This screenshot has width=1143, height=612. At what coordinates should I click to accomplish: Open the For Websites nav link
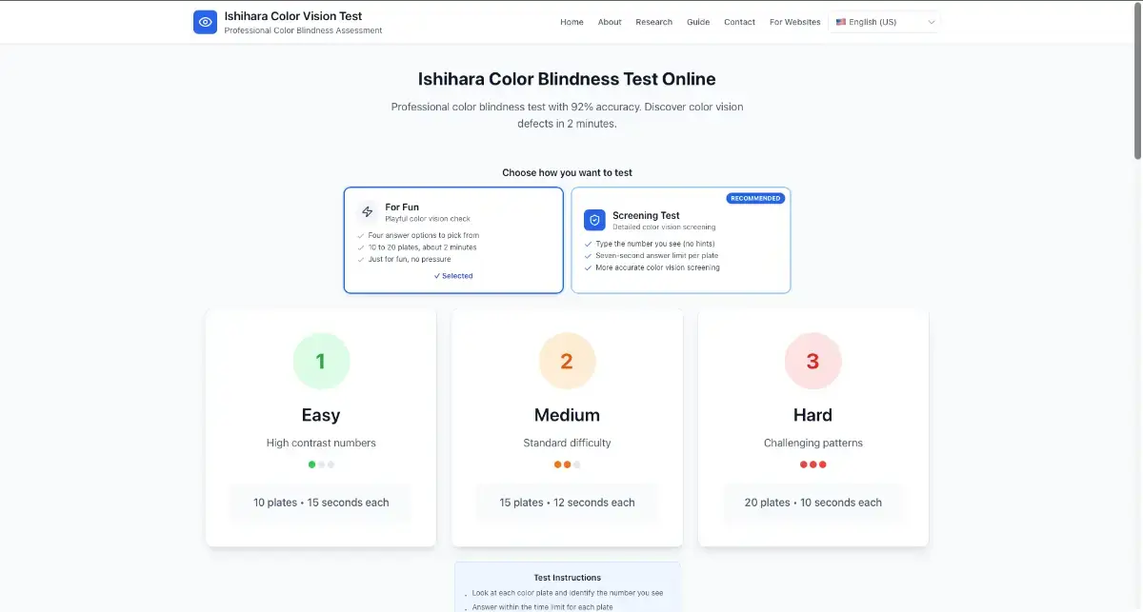point(794,22)
